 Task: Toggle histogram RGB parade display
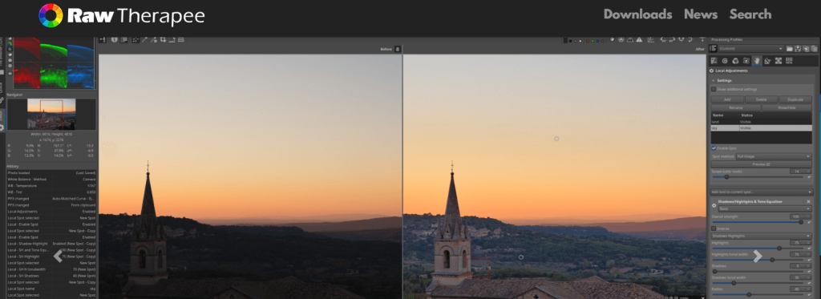(10, 48)
